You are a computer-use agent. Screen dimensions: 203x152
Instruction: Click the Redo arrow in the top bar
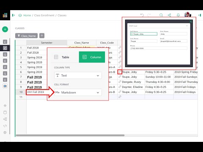click(x=149, y=15)
